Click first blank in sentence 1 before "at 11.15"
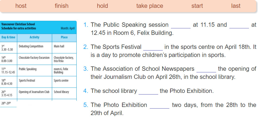Image resolution: width=262 pixels, height=118 pixels. pos(181,26)
